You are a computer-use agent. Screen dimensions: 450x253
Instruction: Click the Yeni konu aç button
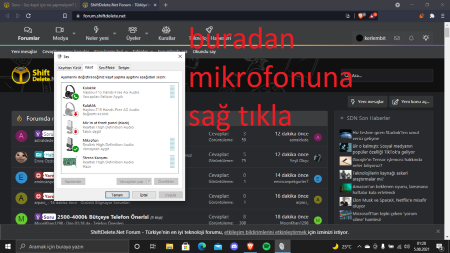411,102
